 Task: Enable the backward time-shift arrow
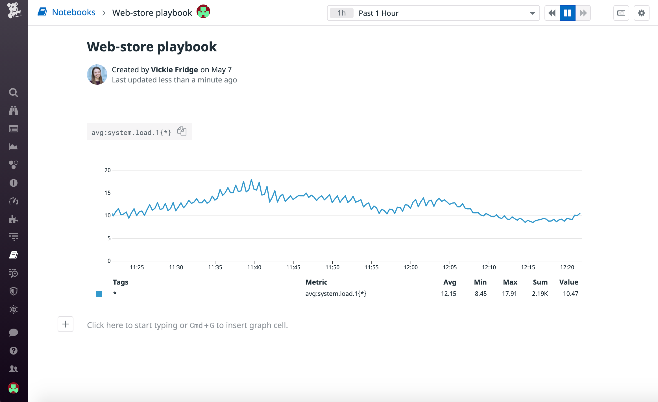click(552, 13)
